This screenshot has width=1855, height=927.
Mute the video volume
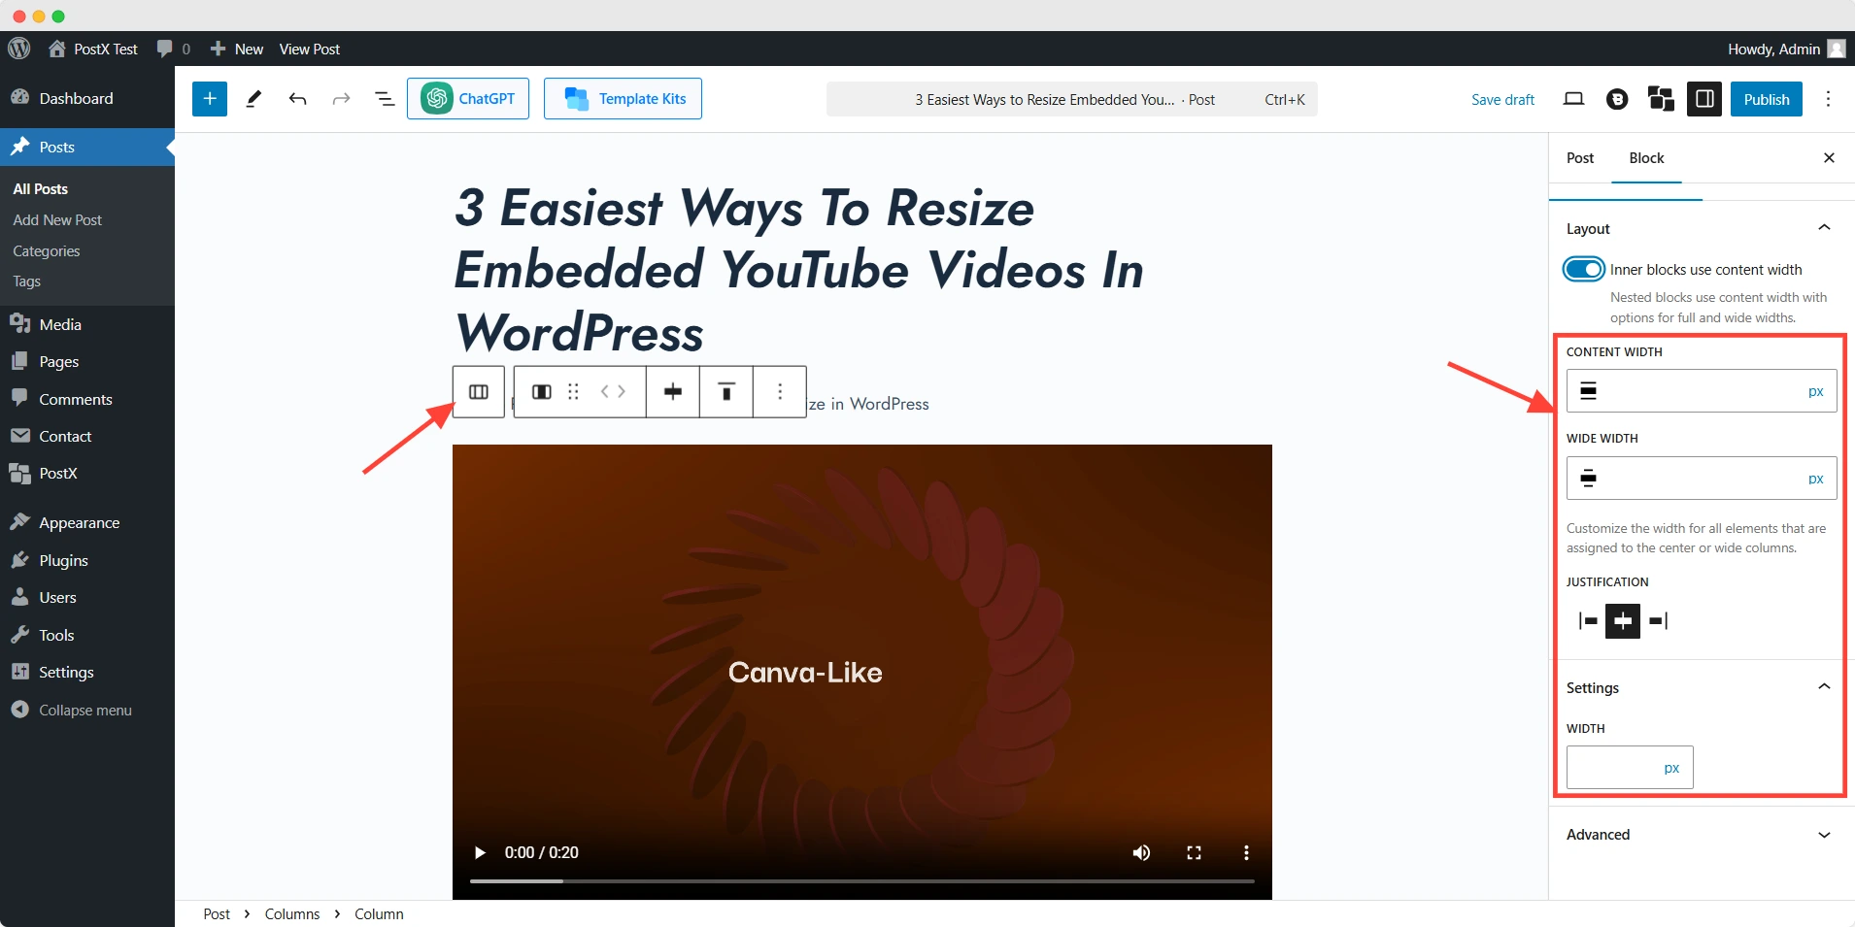tap(1141, 852)
